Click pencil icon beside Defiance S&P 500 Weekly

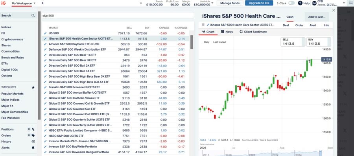pyautogui.click(x=45, y=49)
